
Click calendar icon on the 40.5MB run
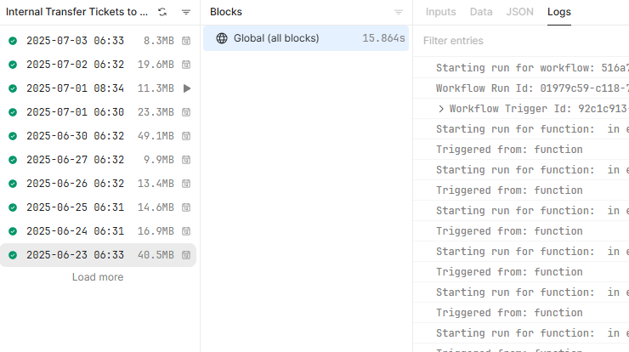186,255
